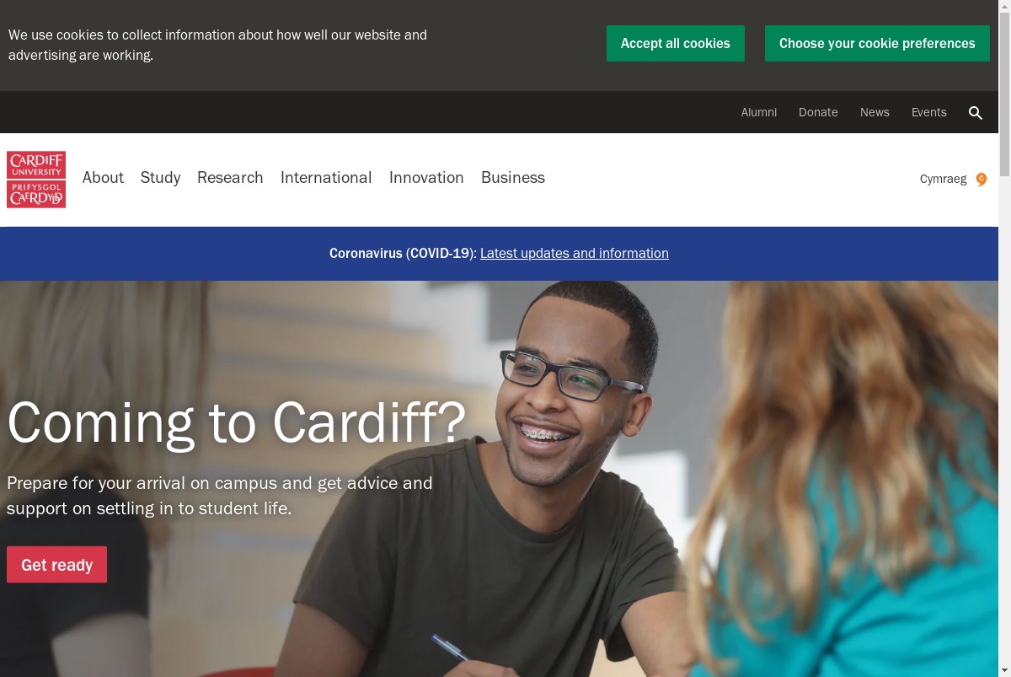This screenshot has height=677, width=1011.
Task: Select Research in main navigation
Action: 230,177
